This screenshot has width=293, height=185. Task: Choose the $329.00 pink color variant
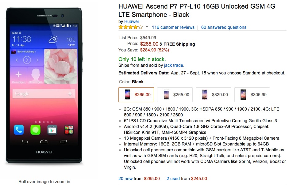[x=214, y=95]
